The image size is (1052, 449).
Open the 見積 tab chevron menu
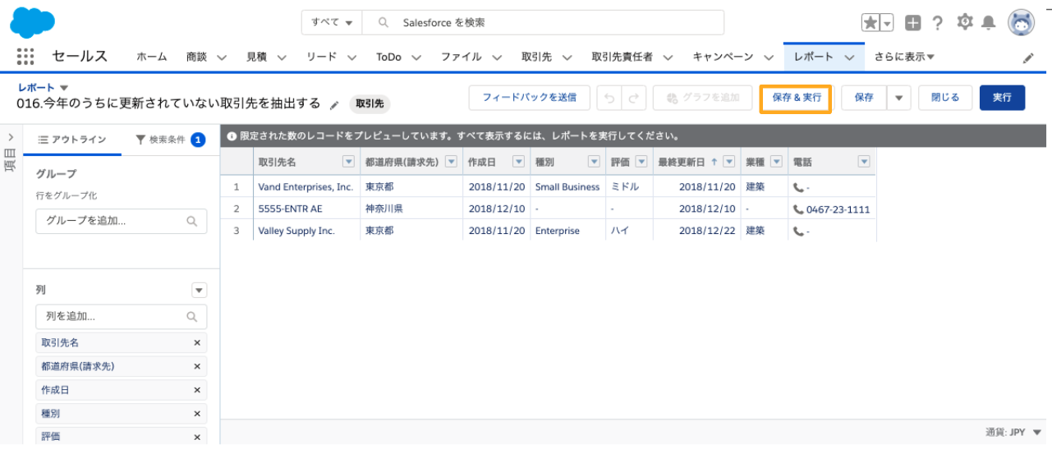(281, 57)
